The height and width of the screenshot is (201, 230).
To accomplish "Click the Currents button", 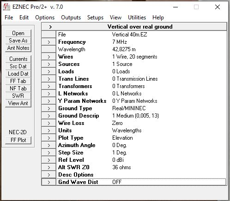I will [18, 59].
